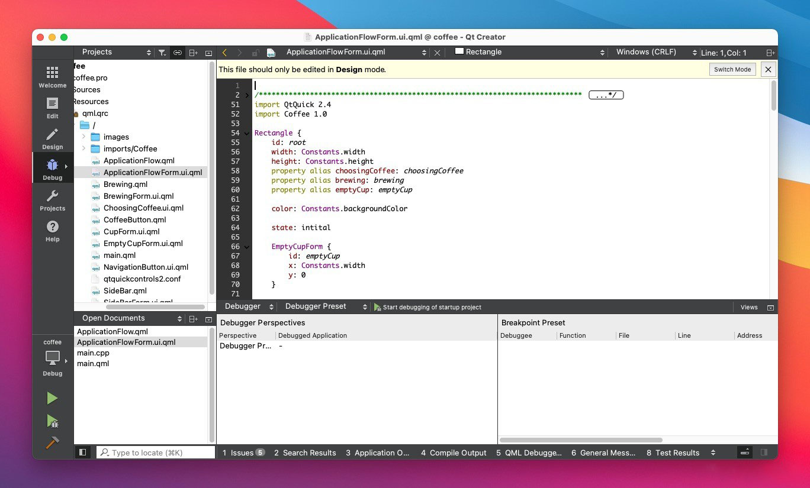
Task: Click the filter tree icon in Projects panel
Action: [x=162, y=53]
